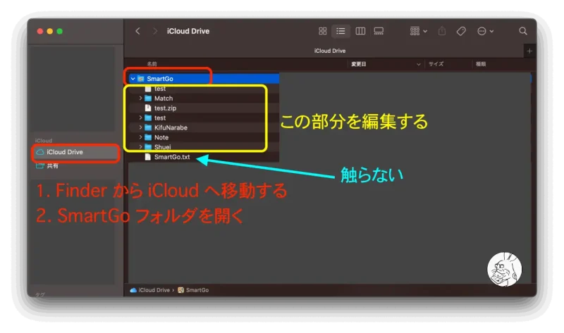The width and height of the screenshot is (564, 333).
Task: Switch to icon grid view
Action: 323,31
